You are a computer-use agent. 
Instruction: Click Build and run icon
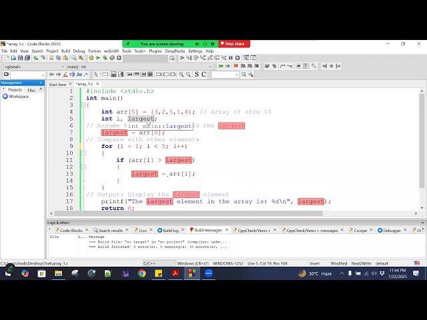click(105, 58)
